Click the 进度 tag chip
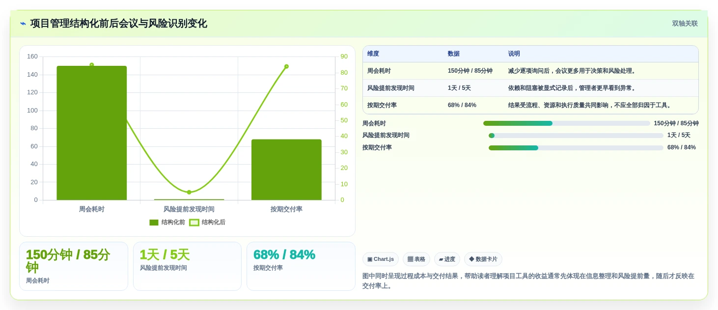The height and width of the screenshot is (310, 718). click(x=447, y=259)
